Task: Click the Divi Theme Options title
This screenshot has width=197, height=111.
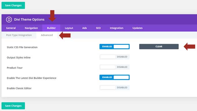Action: (x=29, y=20)
